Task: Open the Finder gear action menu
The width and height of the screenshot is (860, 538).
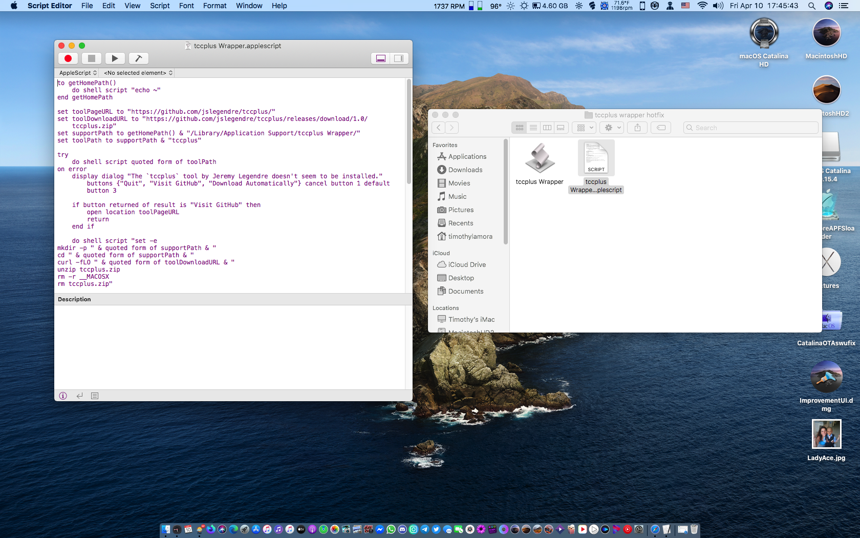Action: 613,128
